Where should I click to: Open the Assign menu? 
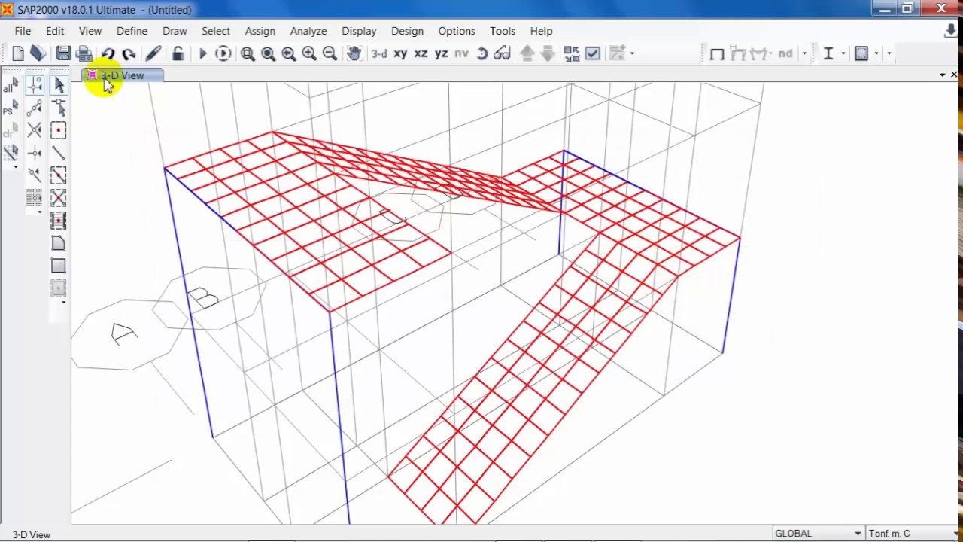260,31
